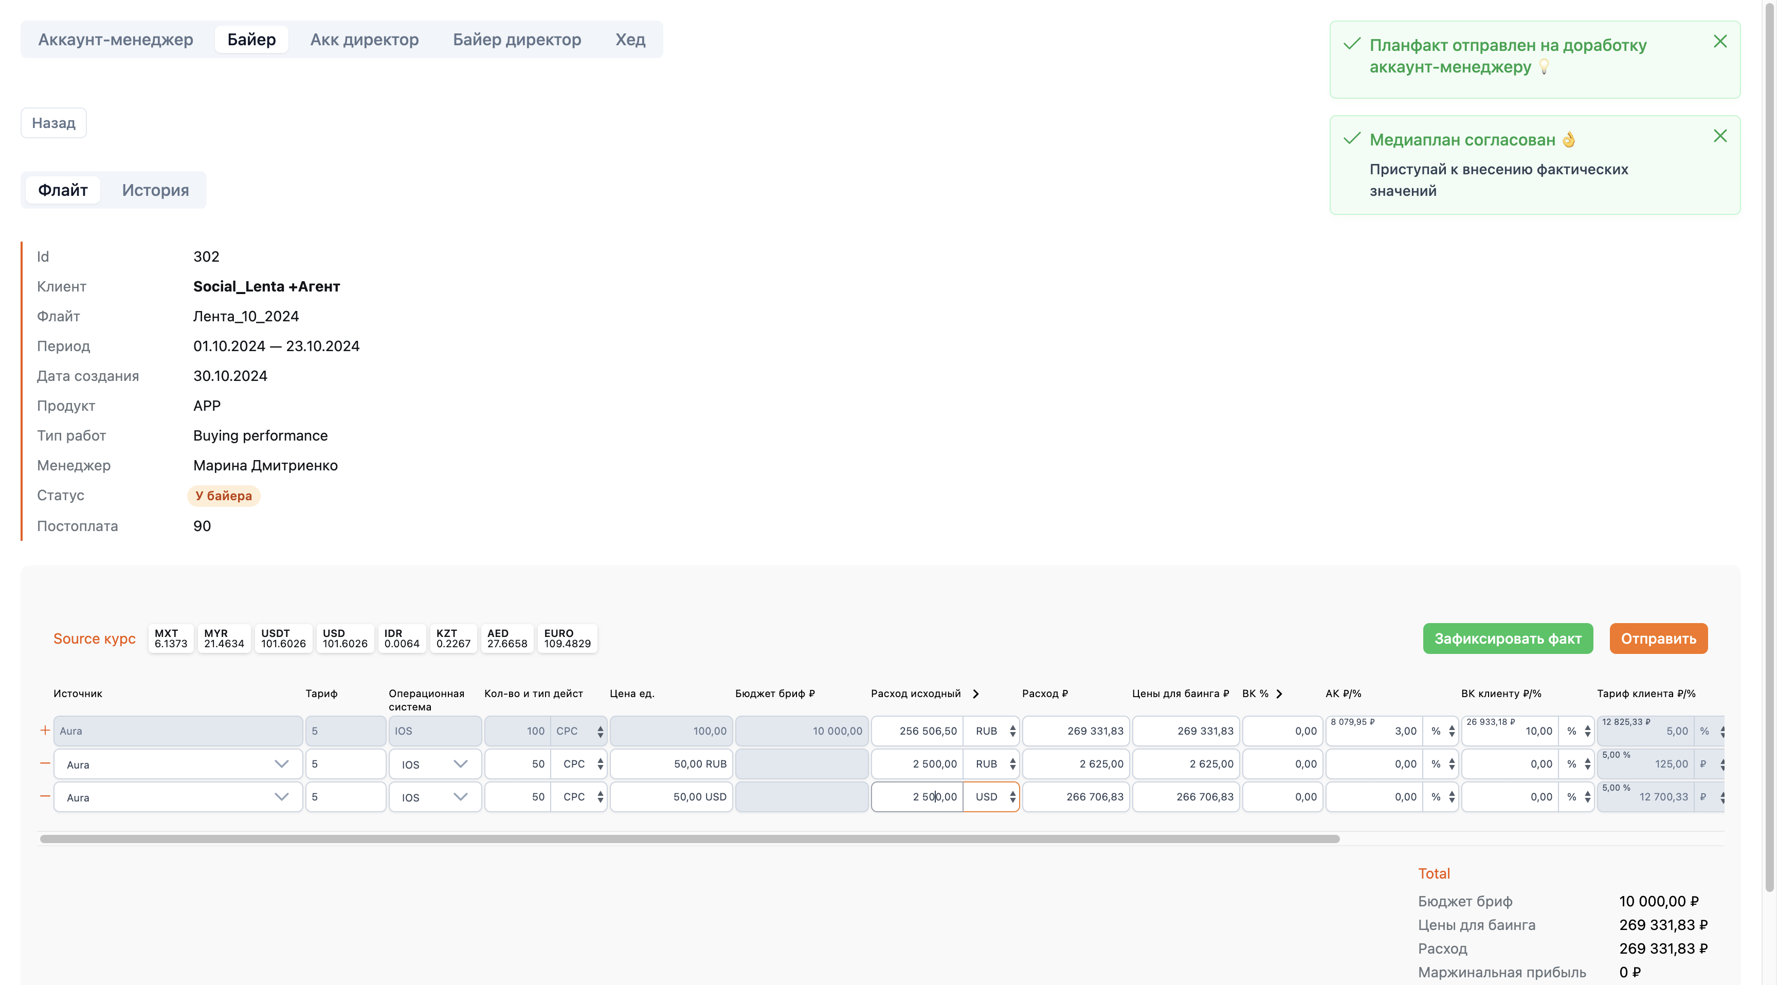Expand the Расход исходный column chevron
This screenshot has height=985, width=1777.
tap(975, 694)
